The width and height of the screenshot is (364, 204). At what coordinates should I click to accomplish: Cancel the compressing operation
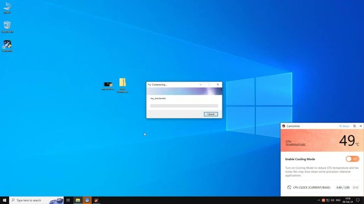coord(211,114)
